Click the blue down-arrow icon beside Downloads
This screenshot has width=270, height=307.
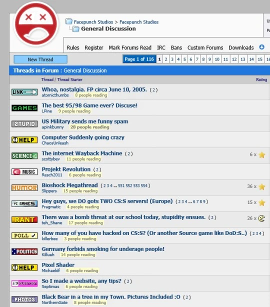tap(262, 47)
